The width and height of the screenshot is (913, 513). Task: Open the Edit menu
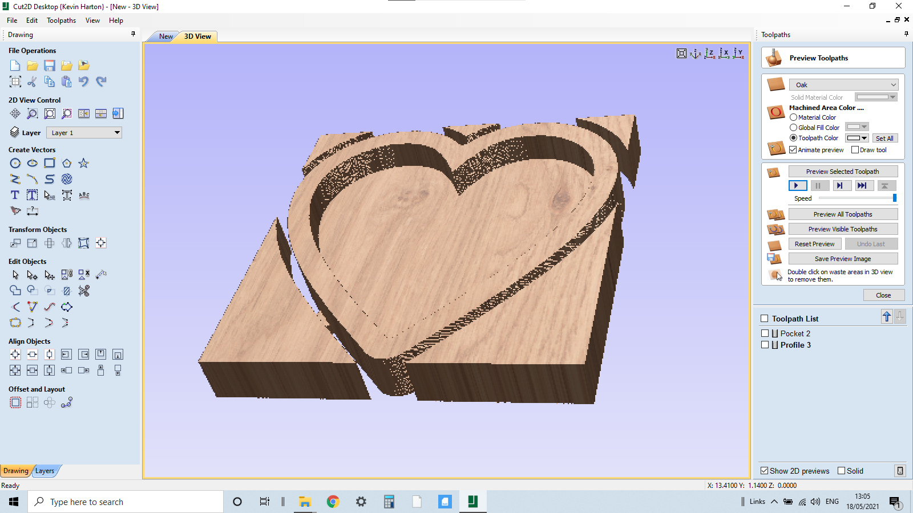[x=32, y=21]
